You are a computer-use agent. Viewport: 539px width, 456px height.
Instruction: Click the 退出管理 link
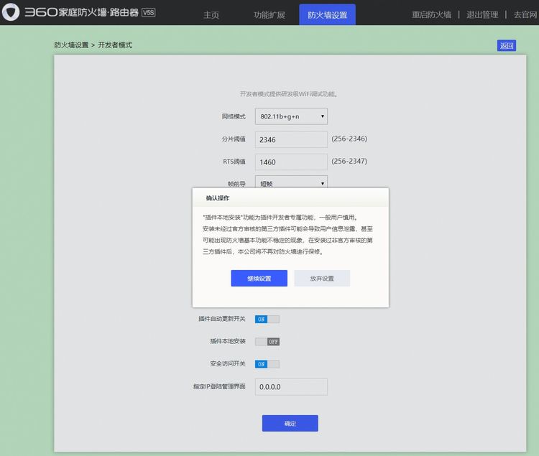coord(482,15)
